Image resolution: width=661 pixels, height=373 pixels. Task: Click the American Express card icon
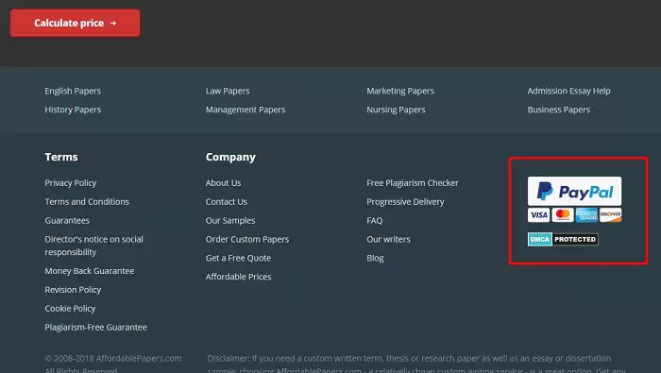[586, 215]
